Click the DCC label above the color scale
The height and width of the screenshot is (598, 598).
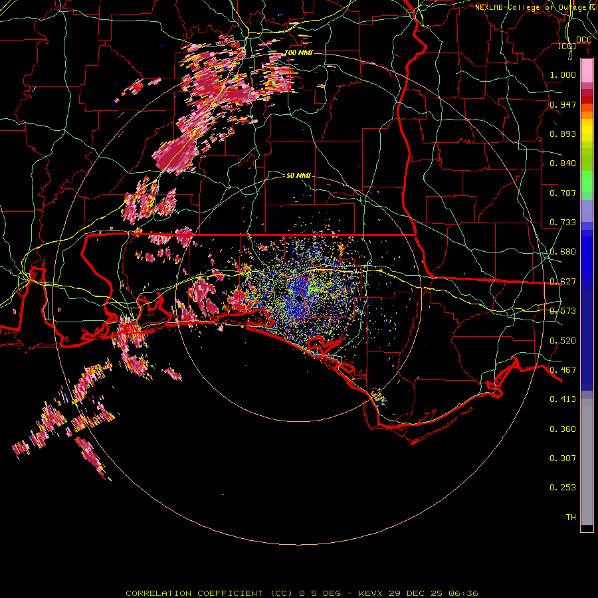point(583,40)
